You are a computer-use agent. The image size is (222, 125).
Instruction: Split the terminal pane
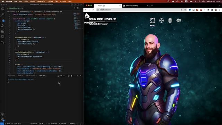click(69, 76)
